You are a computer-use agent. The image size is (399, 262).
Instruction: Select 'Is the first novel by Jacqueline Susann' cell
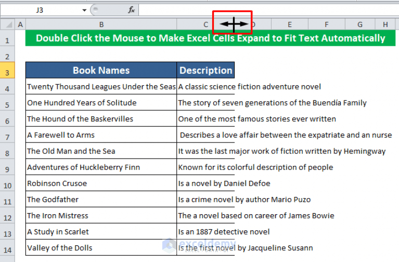205,248
